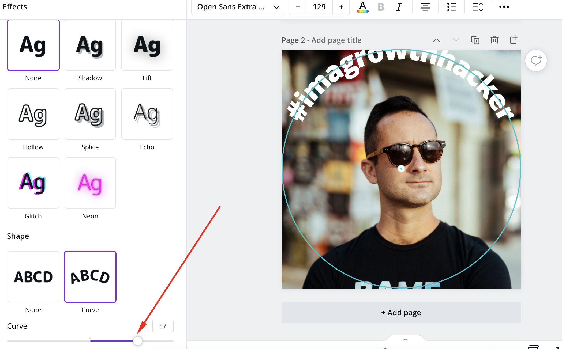This screenshot has height=349, width=562.
Task: Toggle bulleted list formatting
Action: [x=451, y=7]
